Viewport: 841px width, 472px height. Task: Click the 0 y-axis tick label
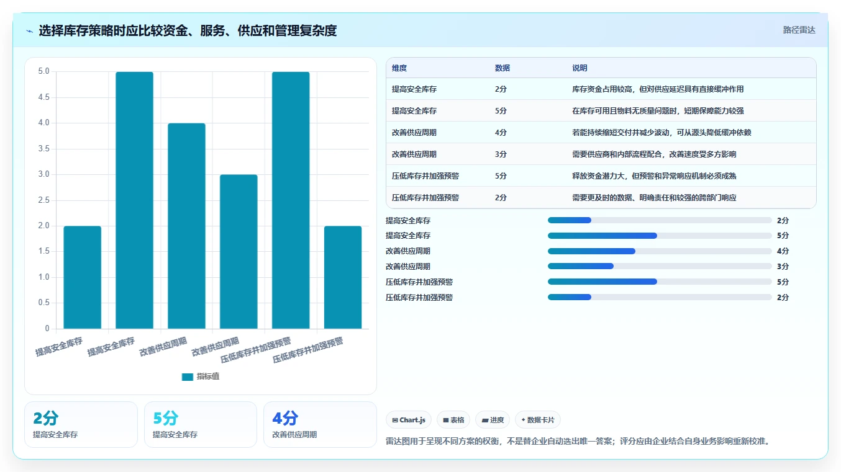tap(47, 329)
